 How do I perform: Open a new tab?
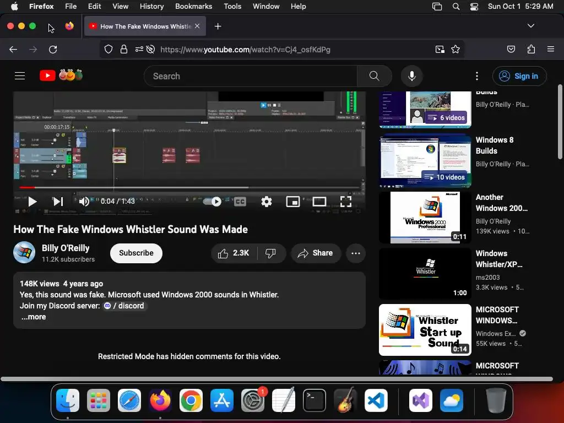click(218, 26)
